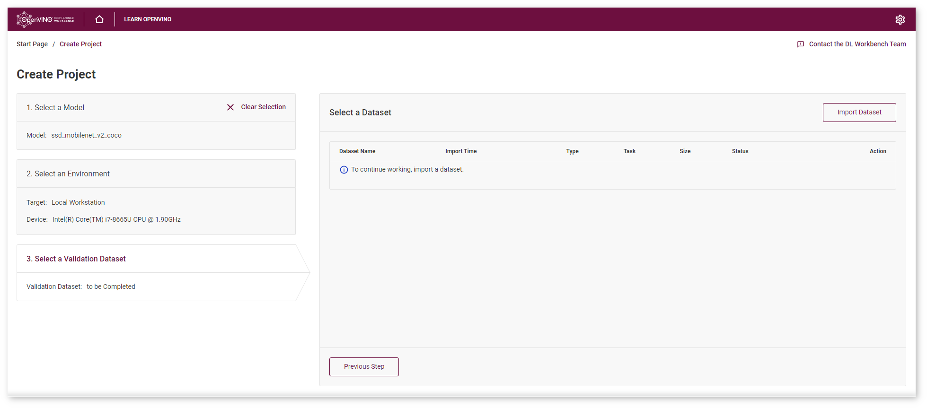Open Contact the DL Workbench Team link

tap(857, 44)
